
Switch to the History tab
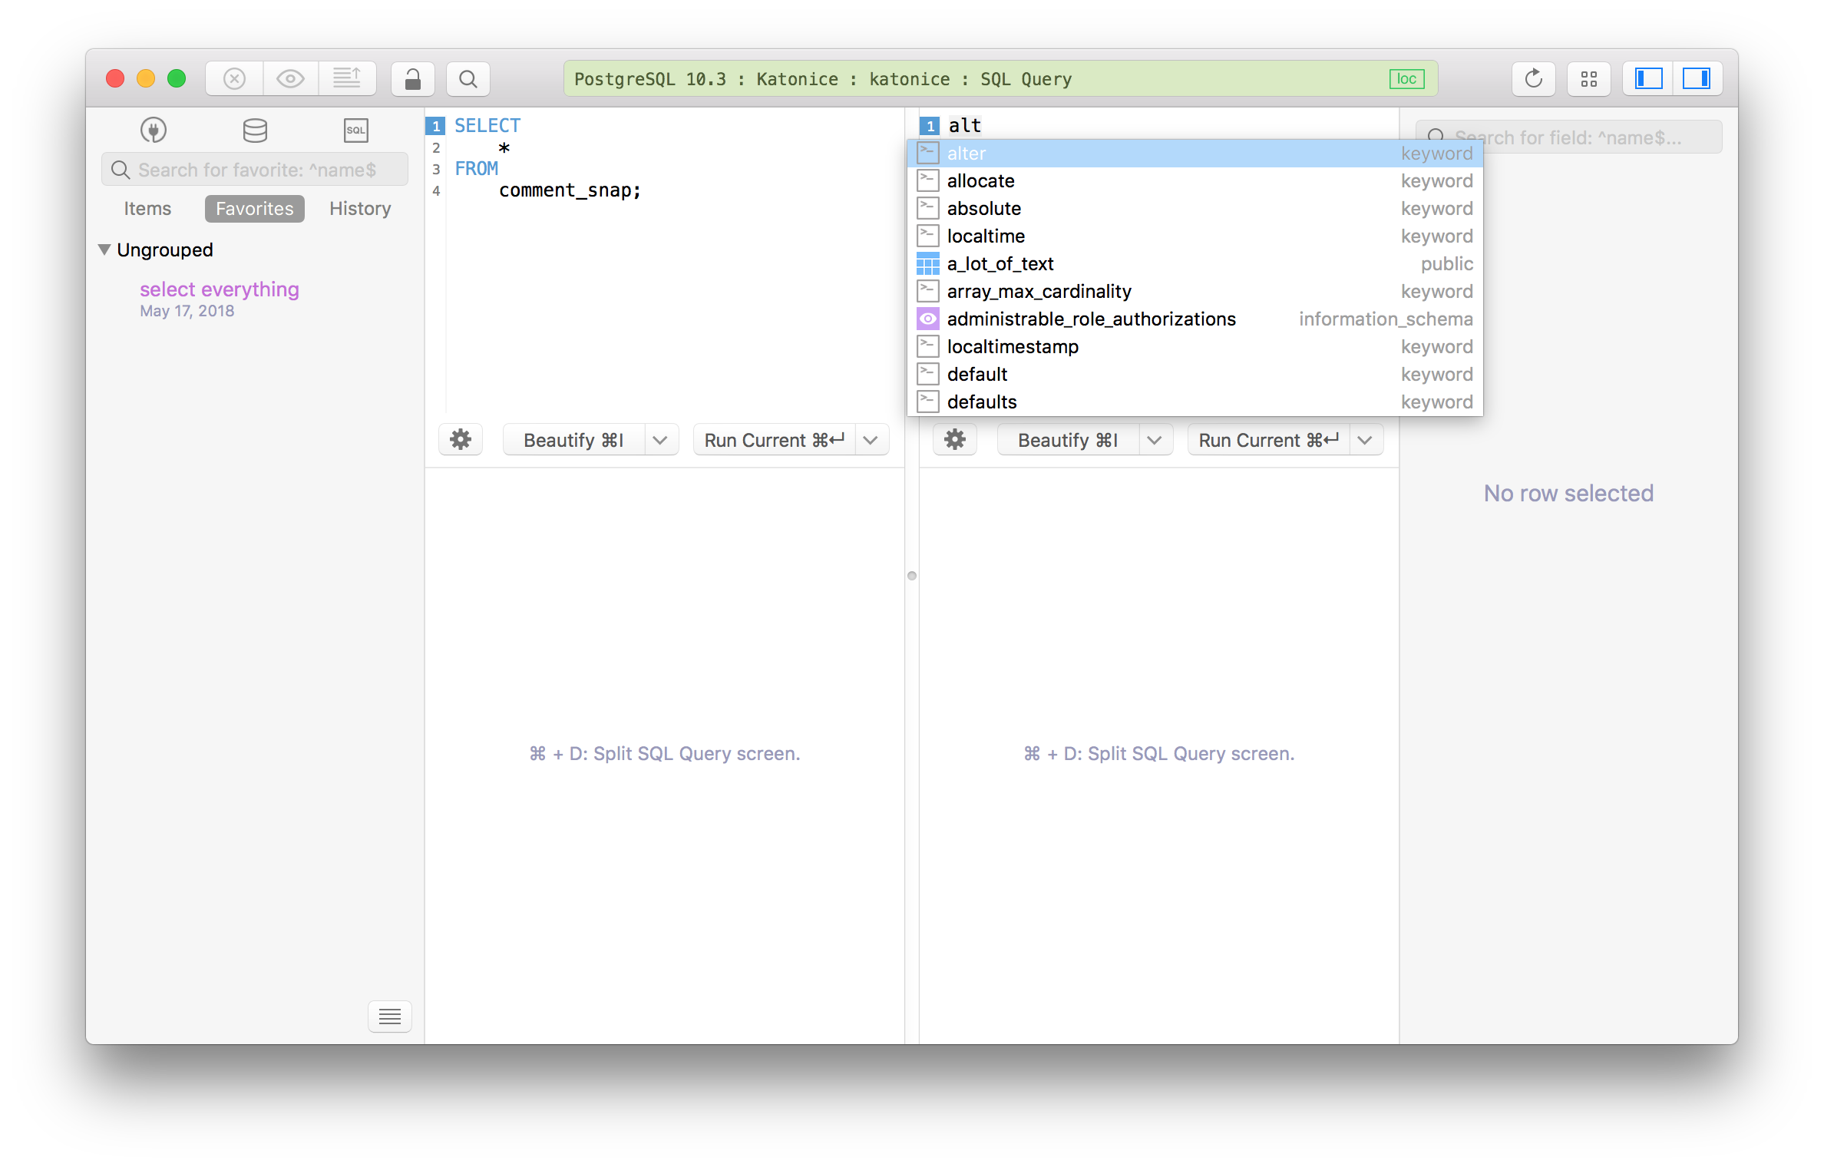pyautogui.click(x=360, y=209)
